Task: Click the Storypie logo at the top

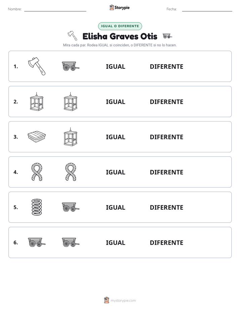Action: pyautogui.click(x=119, y=8)
